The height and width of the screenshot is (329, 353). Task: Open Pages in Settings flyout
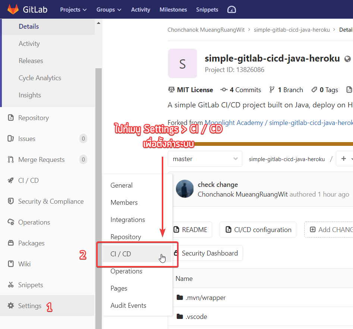point(119,288)
